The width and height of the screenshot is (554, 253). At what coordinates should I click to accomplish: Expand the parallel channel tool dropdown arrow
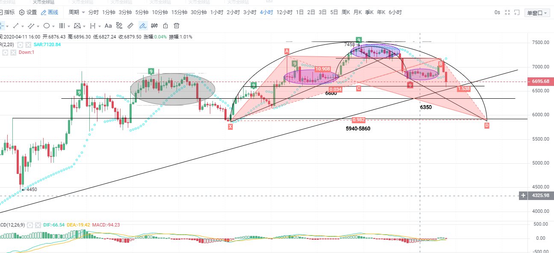pyautogui.click(x=38, y=26)
